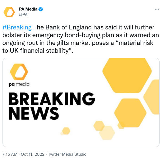
Task: Click the medium yellow hexagon below it
Action: point(130,113)
